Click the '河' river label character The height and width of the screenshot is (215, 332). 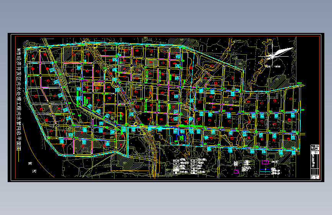(34, 171)
